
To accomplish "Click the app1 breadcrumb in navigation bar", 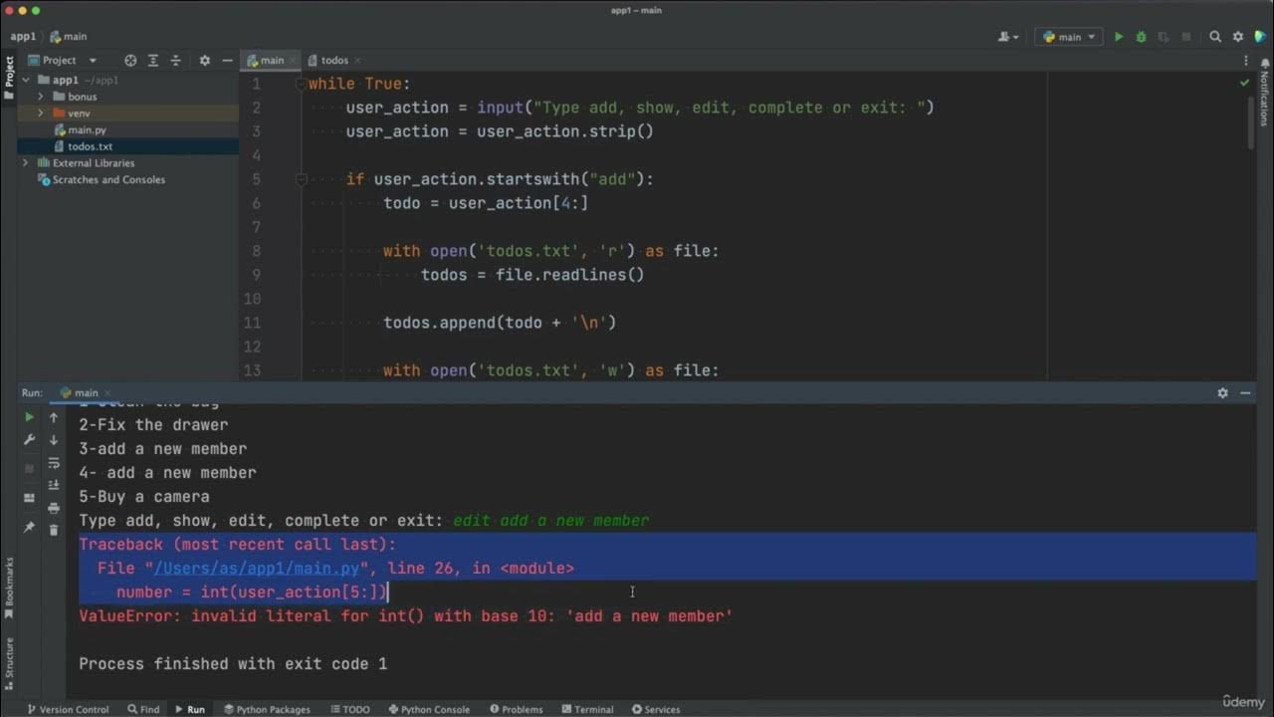I will coord(23,37).
